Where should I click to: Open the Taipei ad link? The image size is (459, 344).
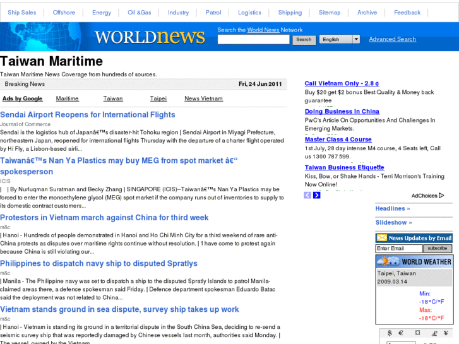click(x=158, y=98)
